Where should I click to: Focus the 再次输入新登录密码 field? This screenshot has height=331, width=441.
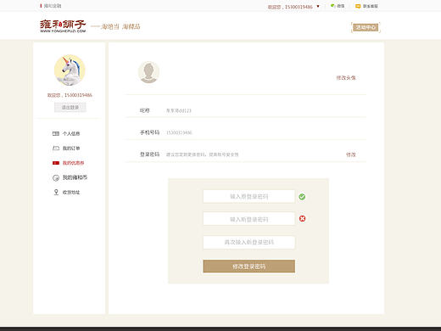tap(248, 242)
